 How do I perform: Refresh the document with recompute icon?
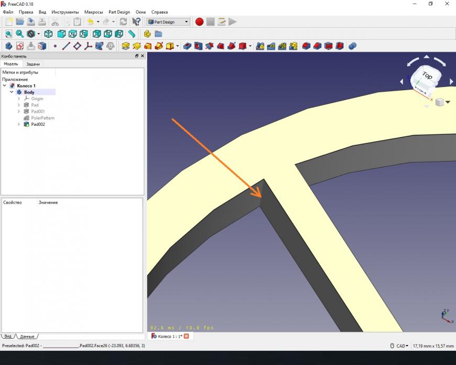click(x=123, y=22)
